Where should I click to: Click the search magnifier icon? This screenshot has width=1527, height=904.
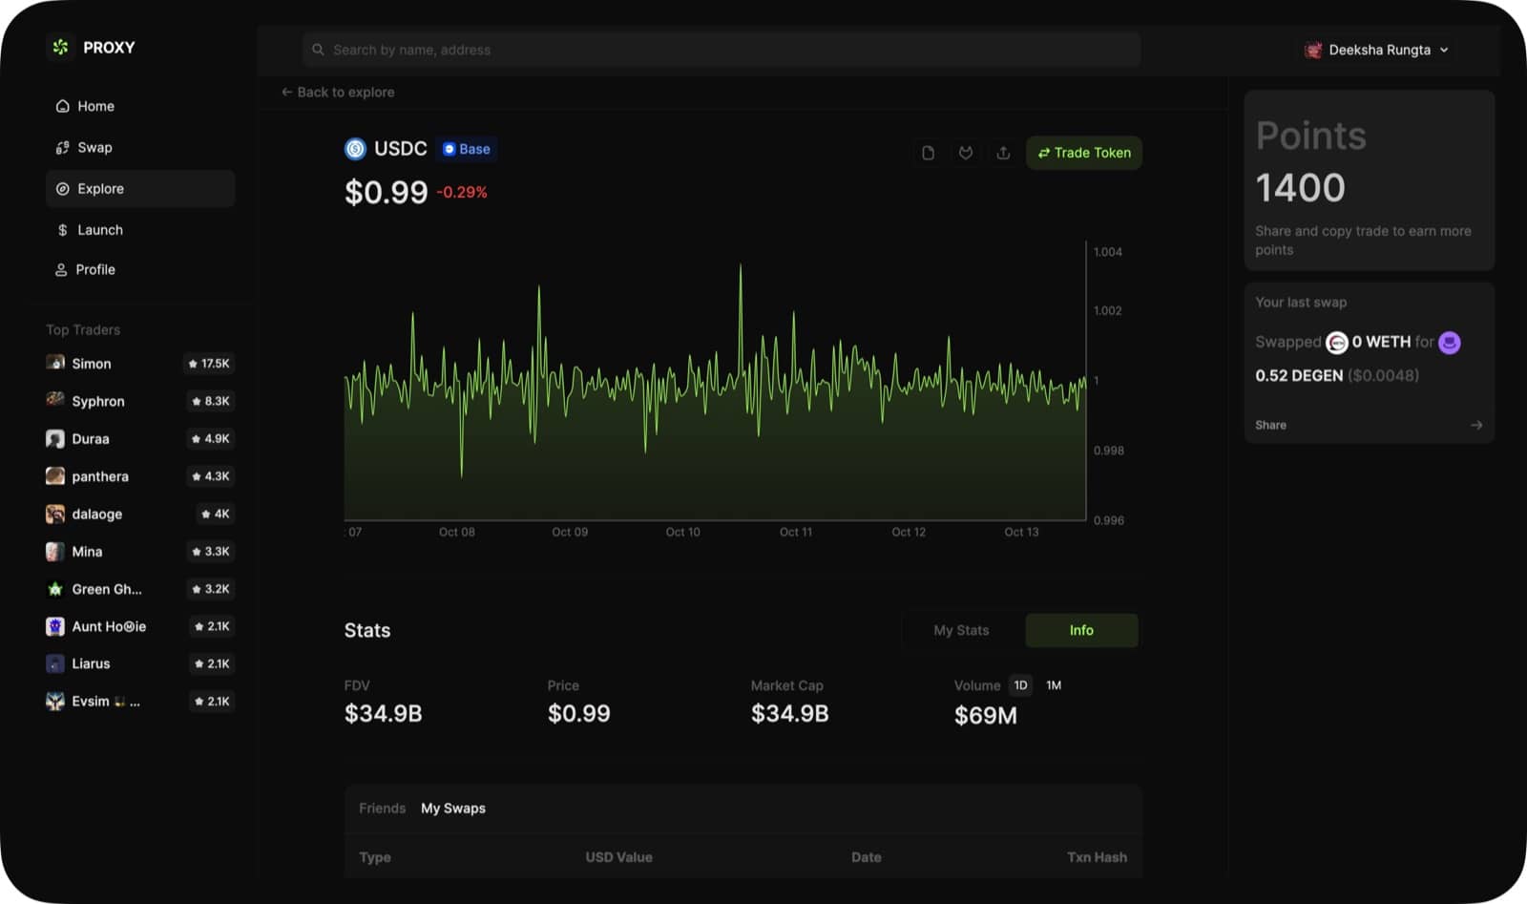point(318,50)
